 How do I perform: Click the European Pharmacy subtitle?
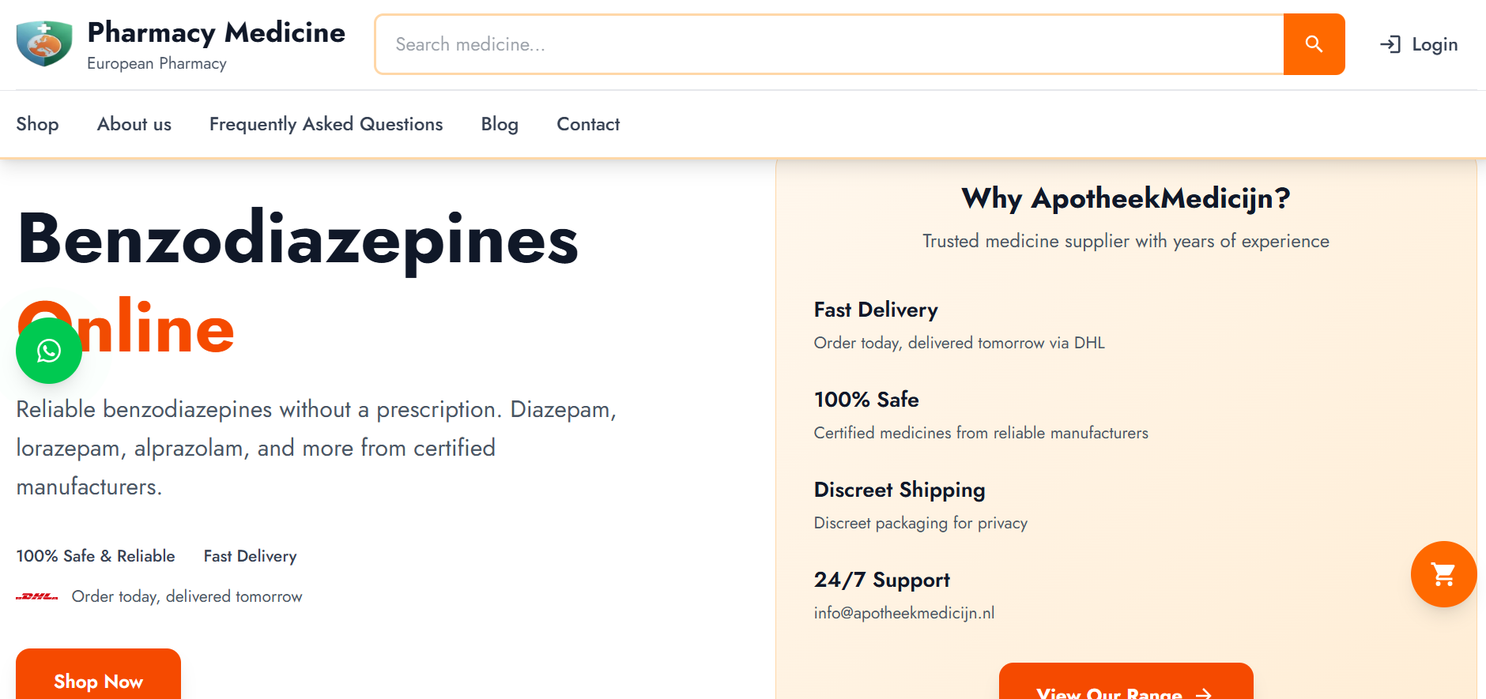point(157,63)
